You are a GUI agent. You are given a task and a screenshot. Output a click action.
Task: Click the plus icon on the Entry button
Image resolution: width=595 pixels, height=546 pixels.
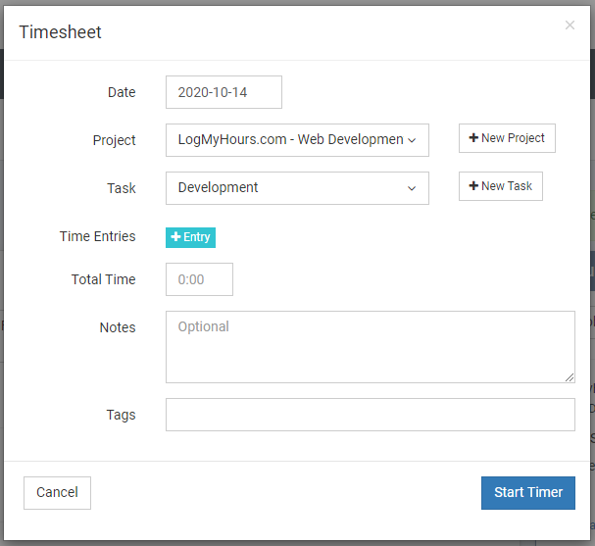click(176, 237)
